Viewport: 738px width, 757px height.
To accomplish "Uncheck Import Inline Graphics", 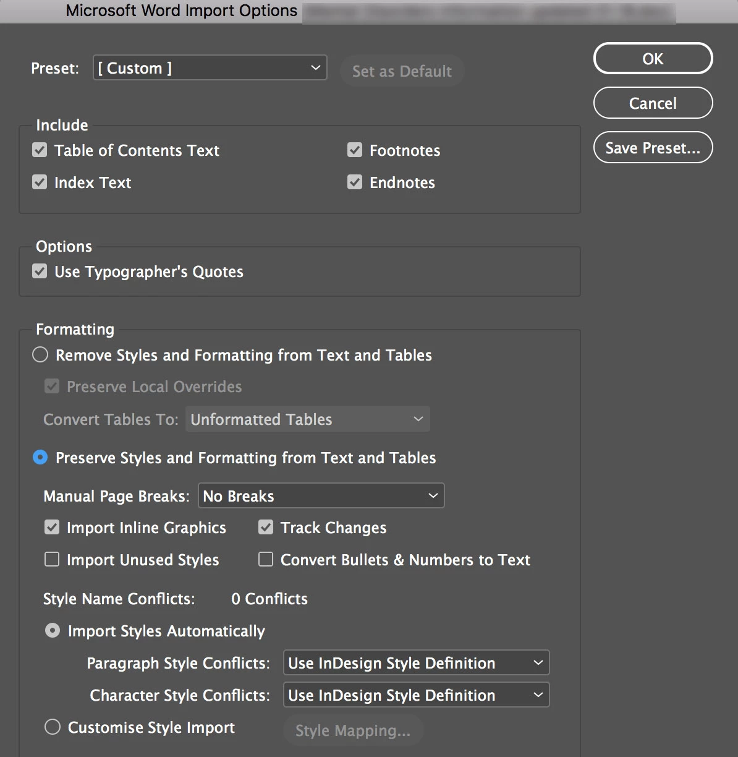I will [52, 527].
